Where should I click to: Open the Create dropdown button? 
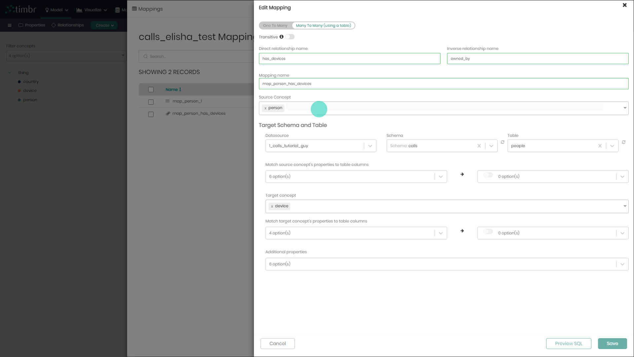104,25
